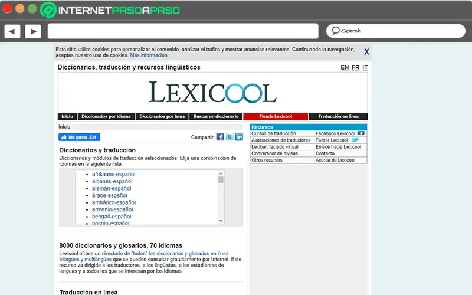Click the Traducción en línea section heading
The image size is (472, 295).
point(88,292)
